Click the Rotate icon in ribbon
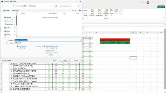Viewport: 166px width, 93px height. tap(121, 11)
